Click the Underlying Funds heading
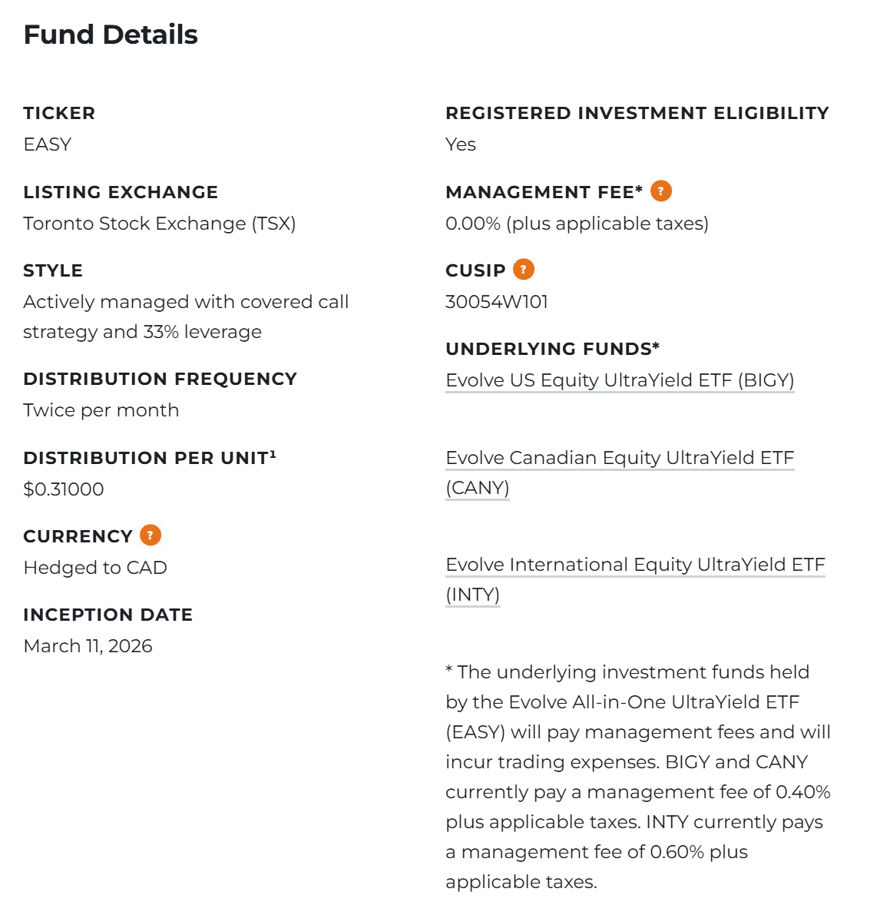Viewport: 890px width, 915px height. pyautogui.click(x=552, y=349)
